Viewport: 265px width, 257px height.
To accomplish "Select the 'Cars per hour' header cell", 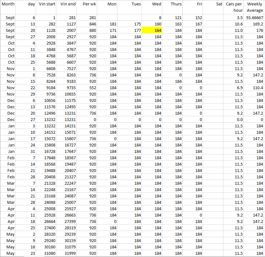I will pos(234,7).
